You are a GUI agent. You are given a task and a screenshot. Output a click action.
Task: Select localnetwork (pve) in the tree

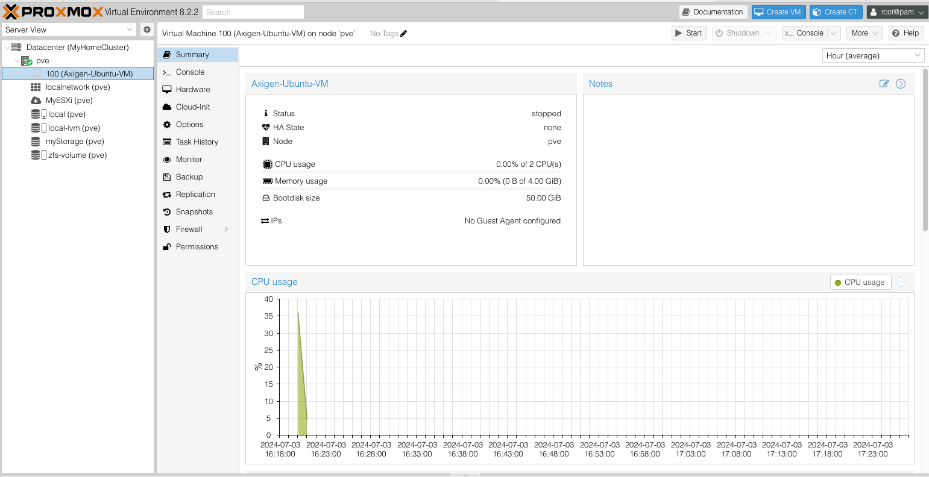tap(78, 87)
